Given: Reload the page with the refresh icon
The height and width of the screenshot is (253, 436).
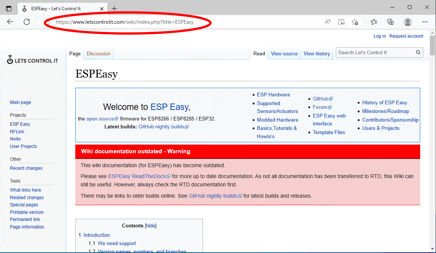Looking at the screenshot, I should 26,22.
